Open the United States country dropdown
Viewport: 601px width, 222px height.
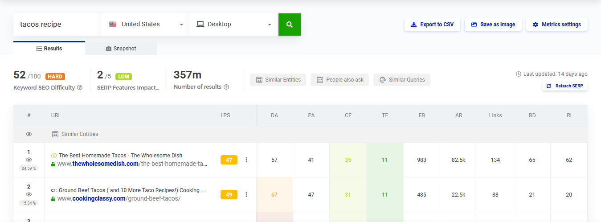(x=145, y=25)
